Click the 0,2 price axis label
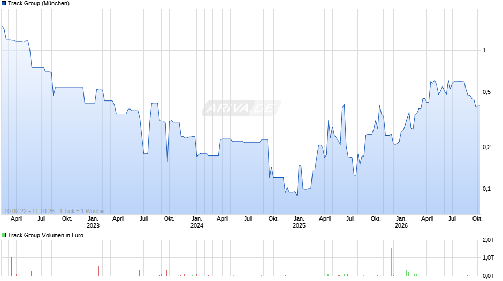Screen dimensions: 503x281 pyautogui.click(x=486, y=147)
